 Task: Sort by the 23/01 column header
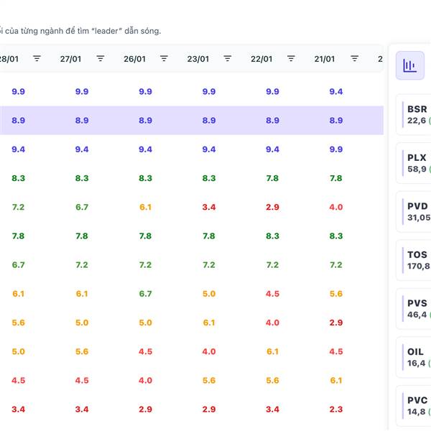(x=198, y=59)
